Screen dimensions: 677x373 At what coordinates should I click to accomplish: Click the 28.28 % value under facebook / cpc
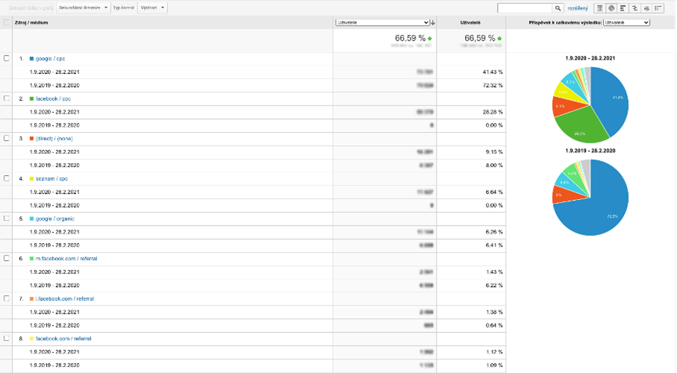pos(493,112)
